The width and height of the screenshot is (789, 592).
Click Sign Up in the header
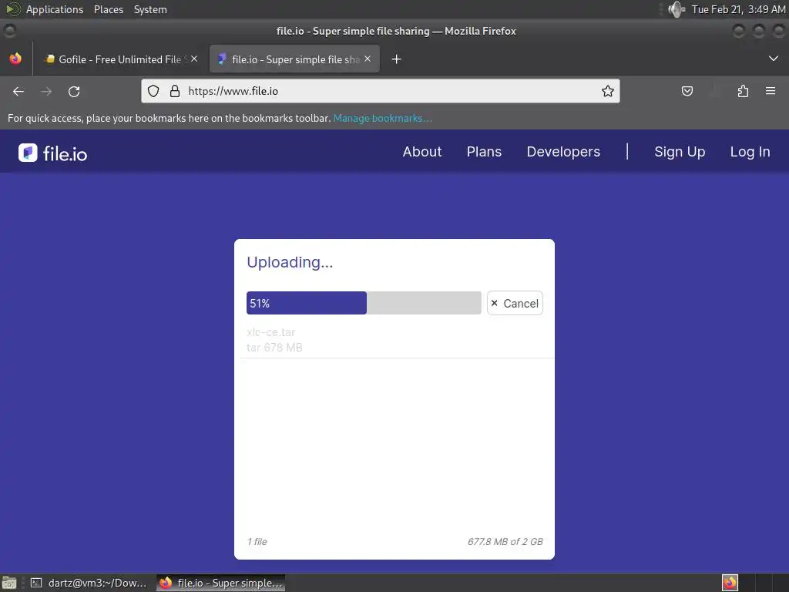(680, 152)
